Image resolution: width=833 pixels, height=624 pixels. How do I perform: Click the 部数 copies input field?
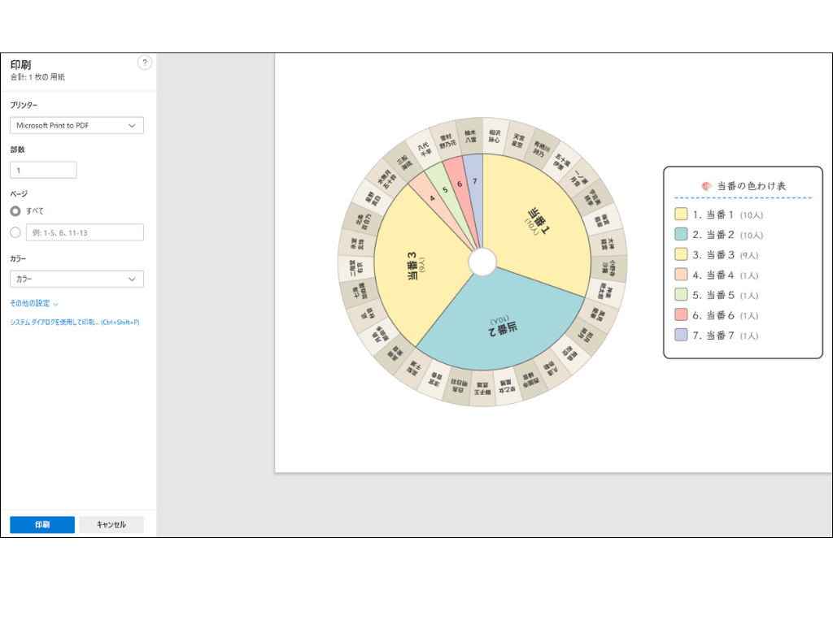point(43,170)
